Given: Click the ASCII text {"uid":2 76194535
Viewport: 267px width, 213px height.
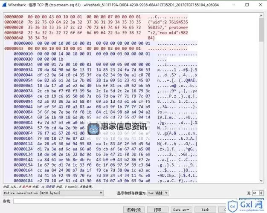Looking at the screenshot, I should [x=168, y=22].
